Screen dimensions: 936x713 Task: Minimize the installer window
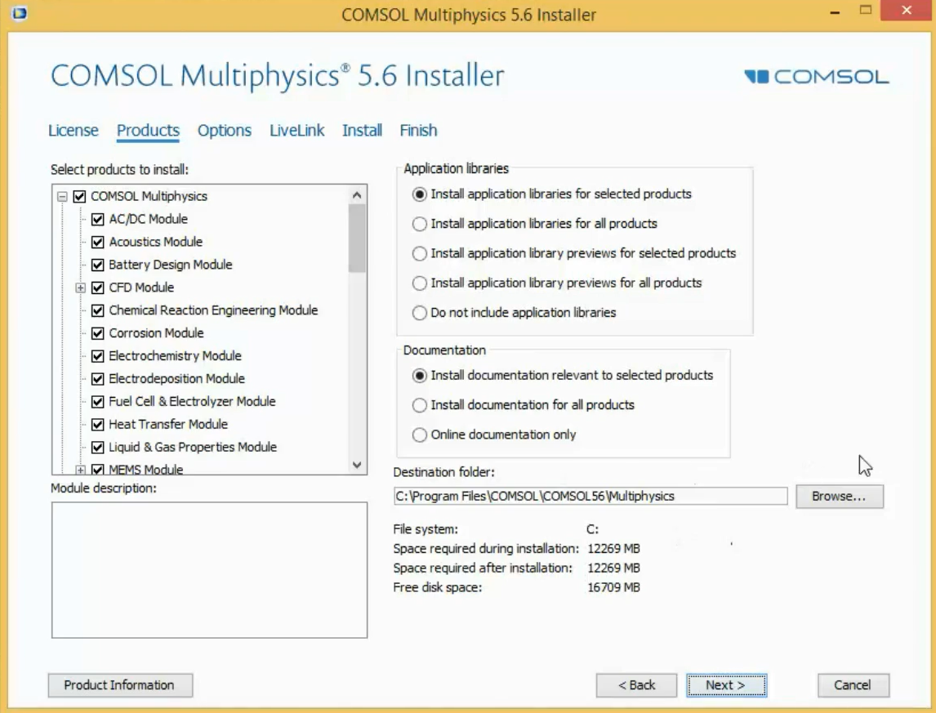[835, 12]
